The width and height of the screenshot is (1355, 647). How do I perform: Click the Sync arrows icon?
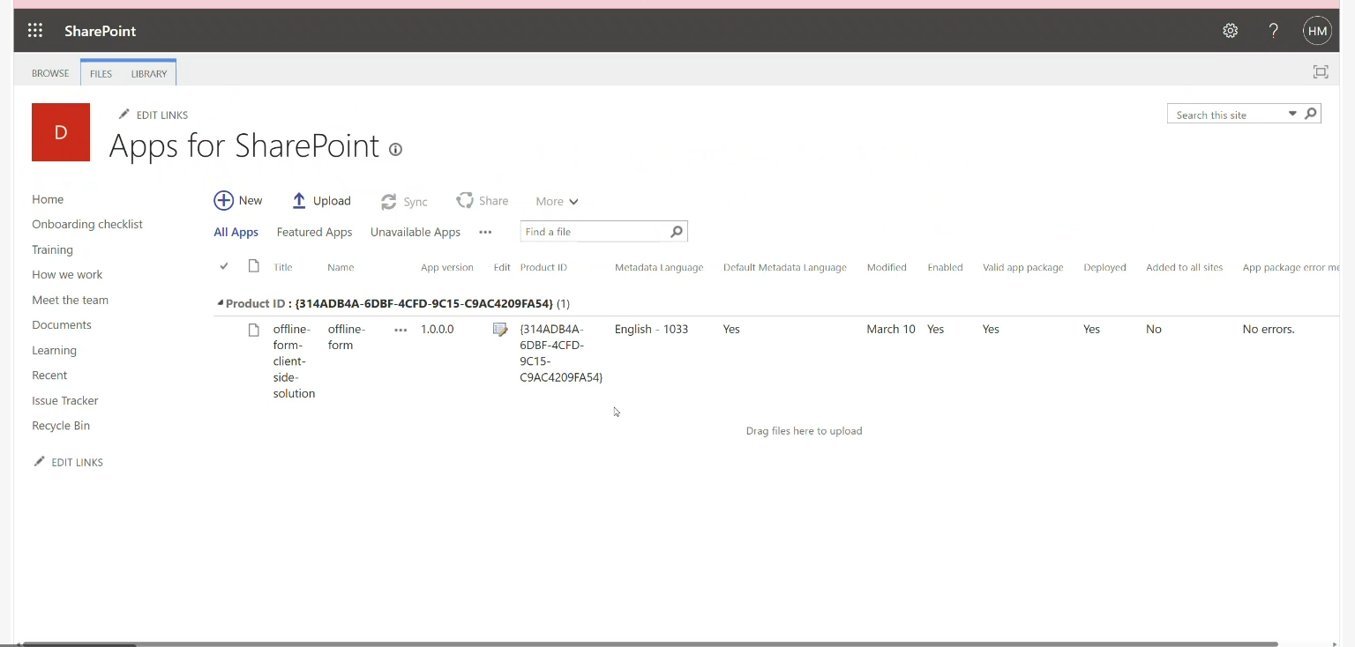pos(388,202)
